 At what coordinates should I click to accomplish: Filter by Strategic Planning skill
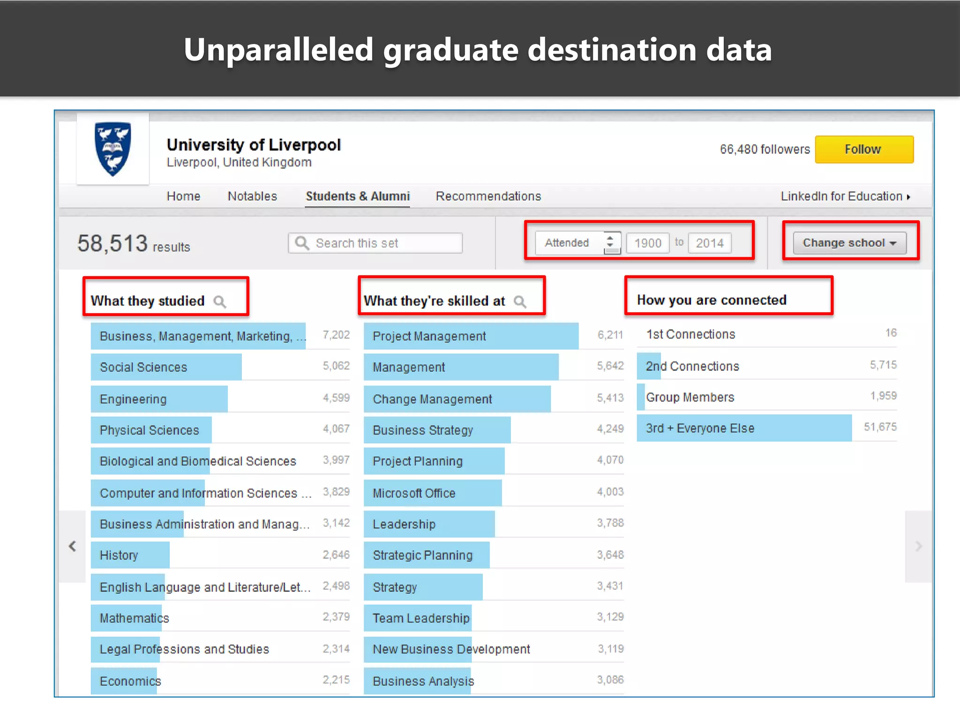[x=494, y=555]
